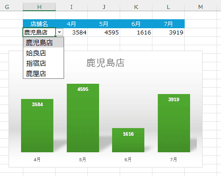Select the 5月 bar labeled 4595

pos(83,118)
